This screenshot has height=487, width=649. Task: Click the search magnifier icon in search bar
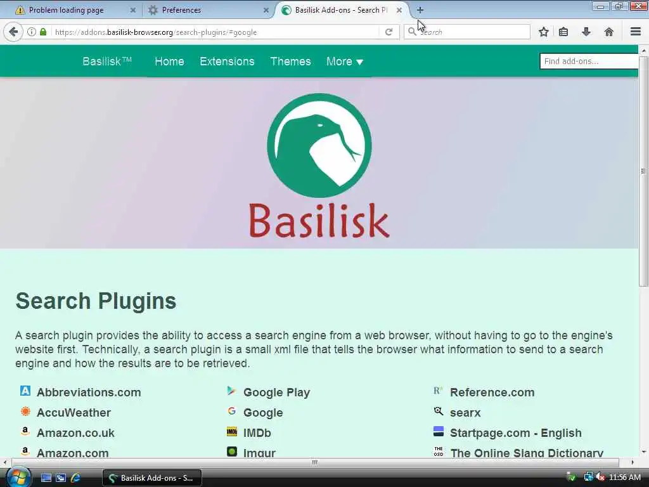pyautogui.click(x=412, y=32)
